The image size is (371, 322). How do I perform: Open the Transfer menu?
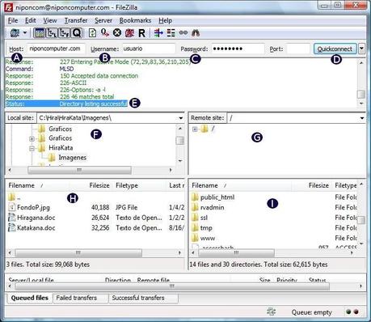tap(76, 20)
